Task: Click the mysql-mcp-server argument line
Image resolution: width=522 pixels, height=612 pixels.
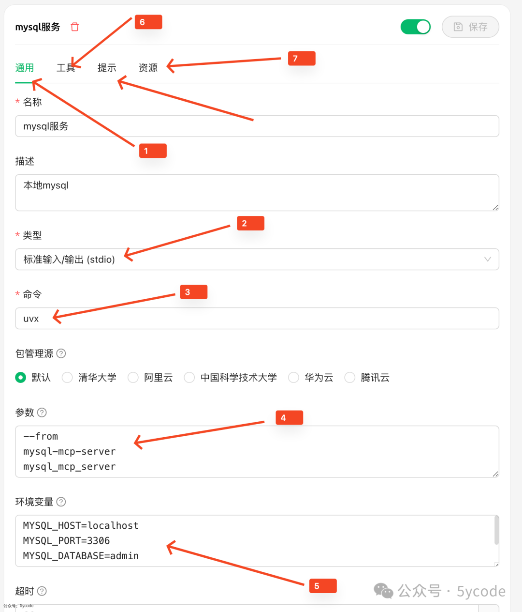Action: (70, 452)
